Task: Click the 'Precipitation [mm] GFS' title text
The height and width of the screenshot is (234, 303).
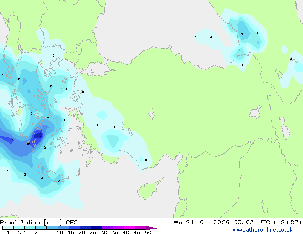Action: point(39,223)
